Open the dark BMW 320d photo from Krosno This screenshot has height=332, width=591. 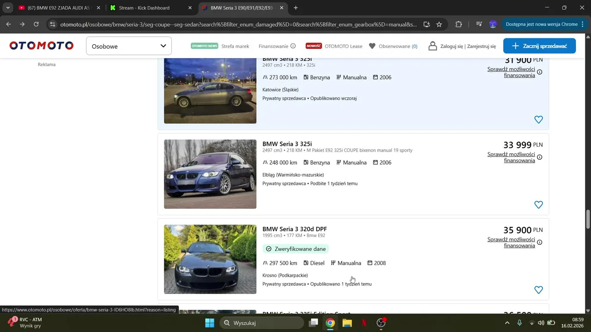coord(210,259)
